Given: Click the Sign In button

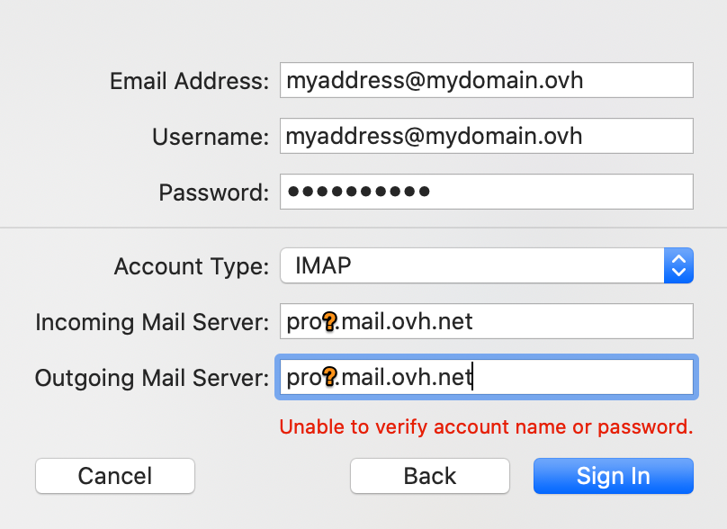Looking at the screenshot, I should click(x=613, y=476).
